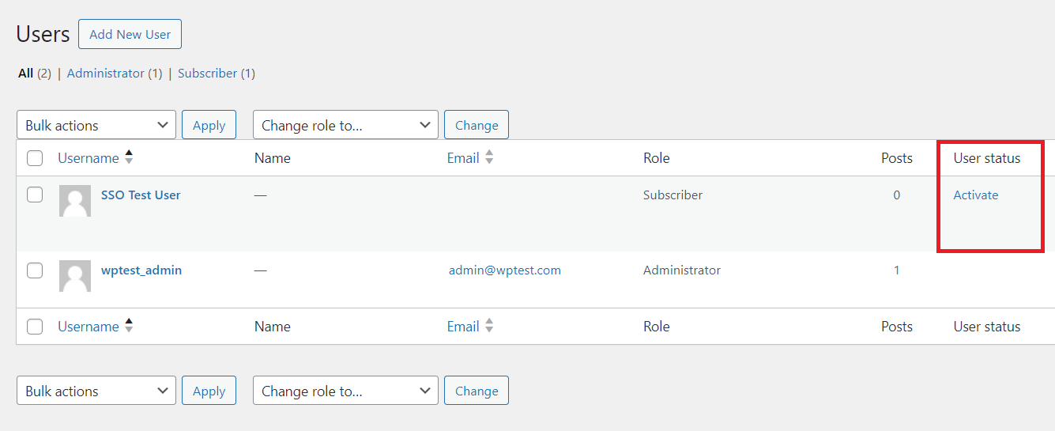Click Email sort arrows in footer

[489, 326]
